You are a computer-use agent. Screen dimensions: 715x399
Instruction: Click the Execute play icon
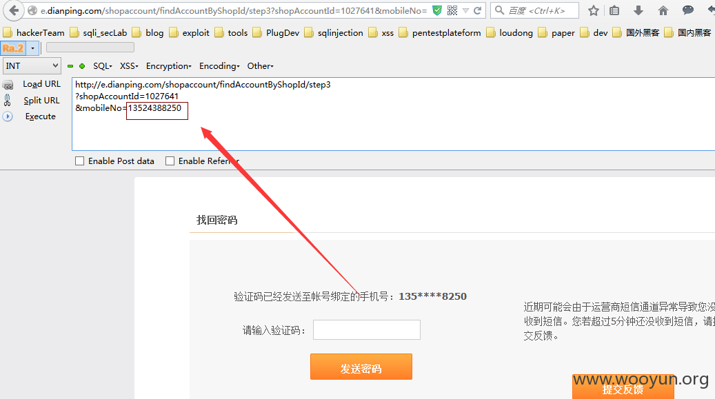(8, 116)
